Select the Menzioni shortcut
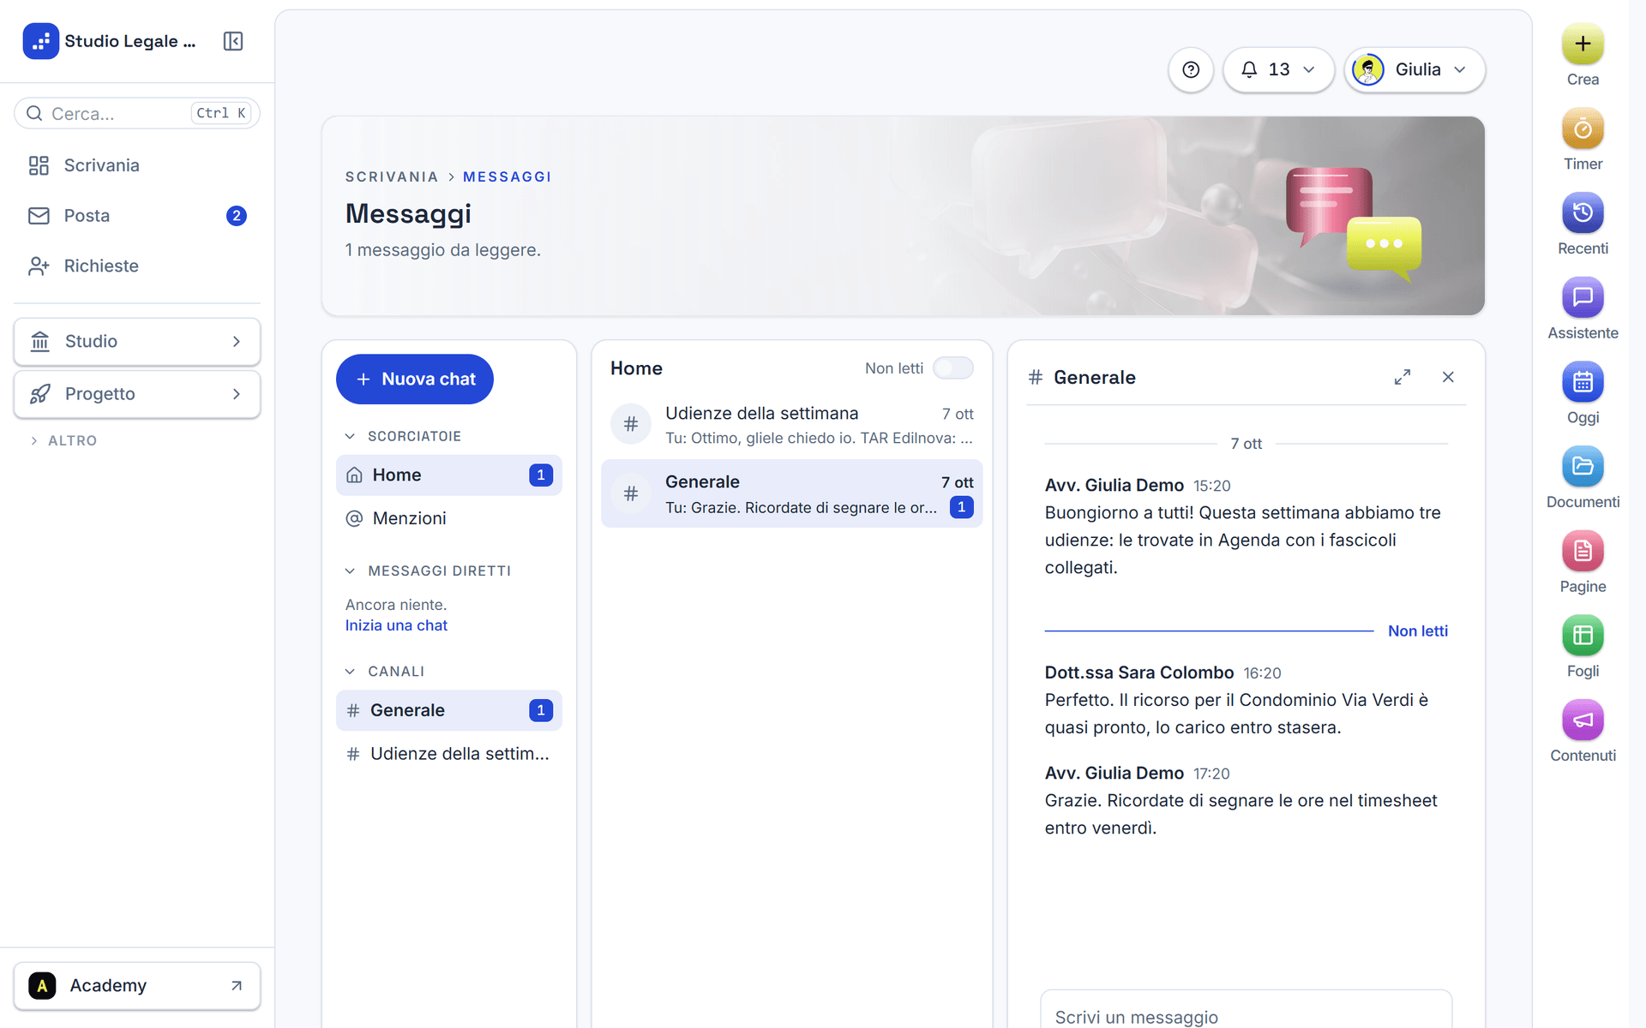The height and width of the screenshot is (1028, 1646). (x=449, y=518)
